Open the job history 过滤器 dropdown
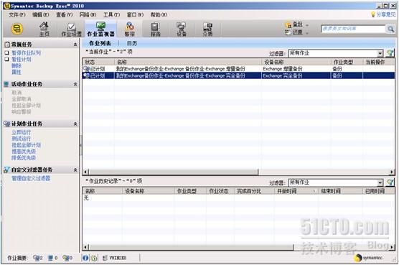Viewport: 399px width, 265px height. tap(380, 182)
